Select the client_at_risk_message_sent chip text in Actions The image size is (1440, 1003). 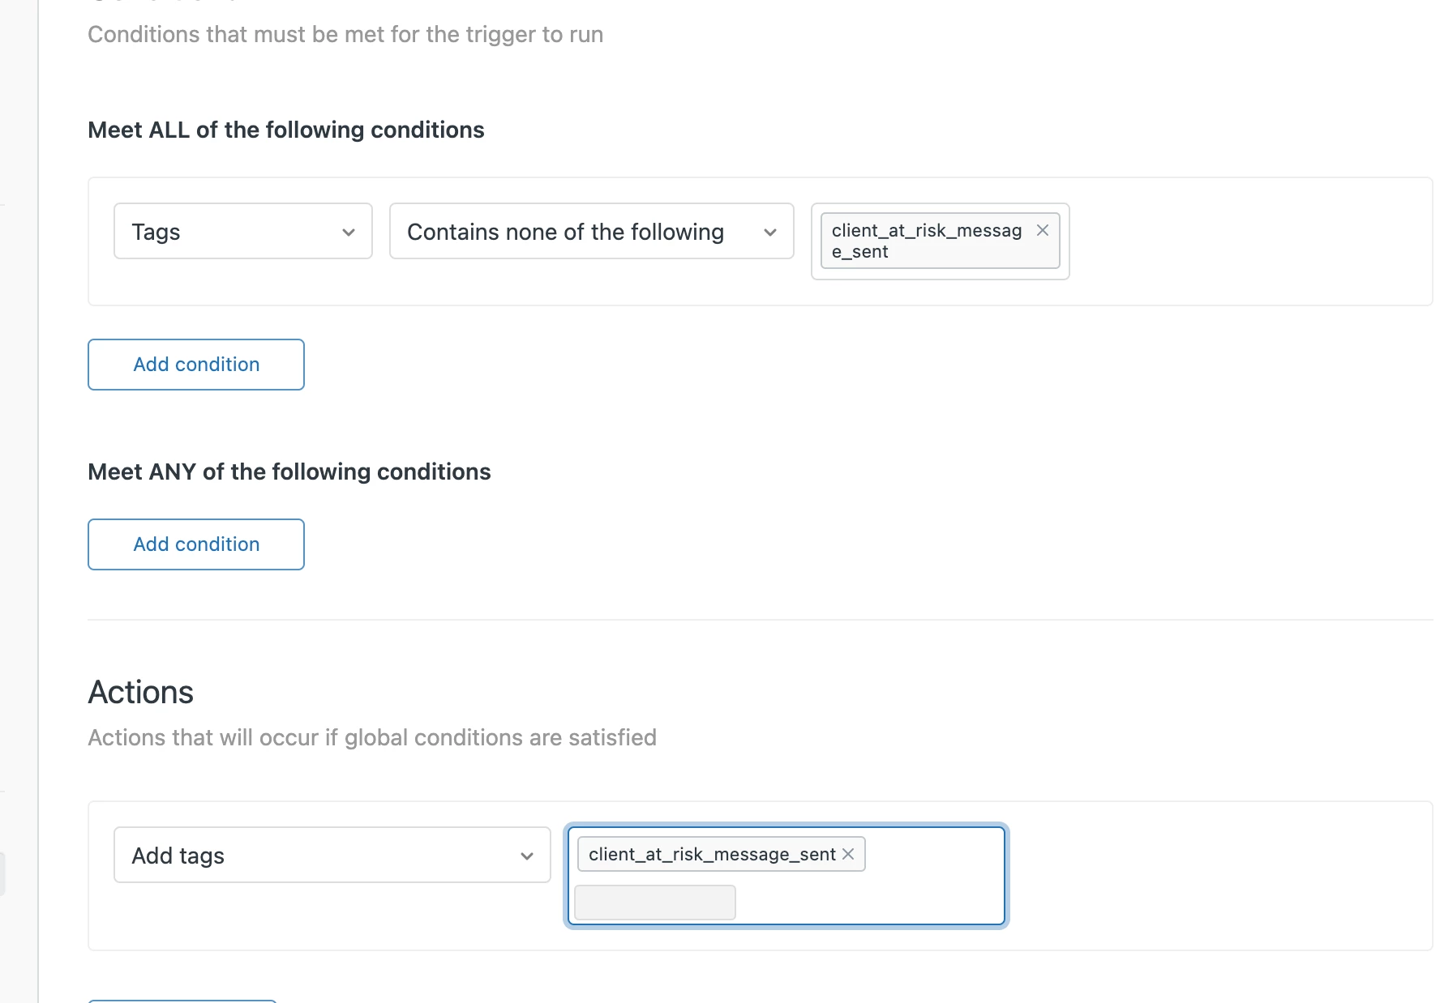pyautogui.click(x=711, y=855)
